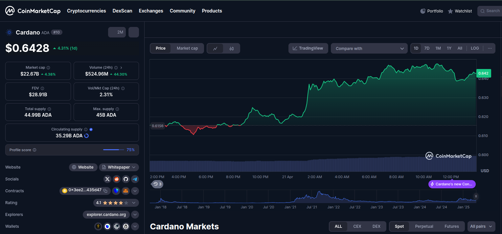Expand the Contracts list chevron
This screenshot has height=234, width=502.
135,191
